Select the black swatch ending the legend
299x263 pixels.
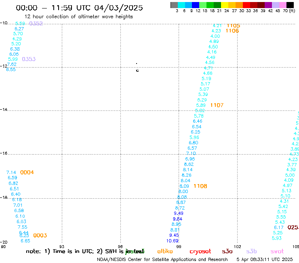pos(290,5)
